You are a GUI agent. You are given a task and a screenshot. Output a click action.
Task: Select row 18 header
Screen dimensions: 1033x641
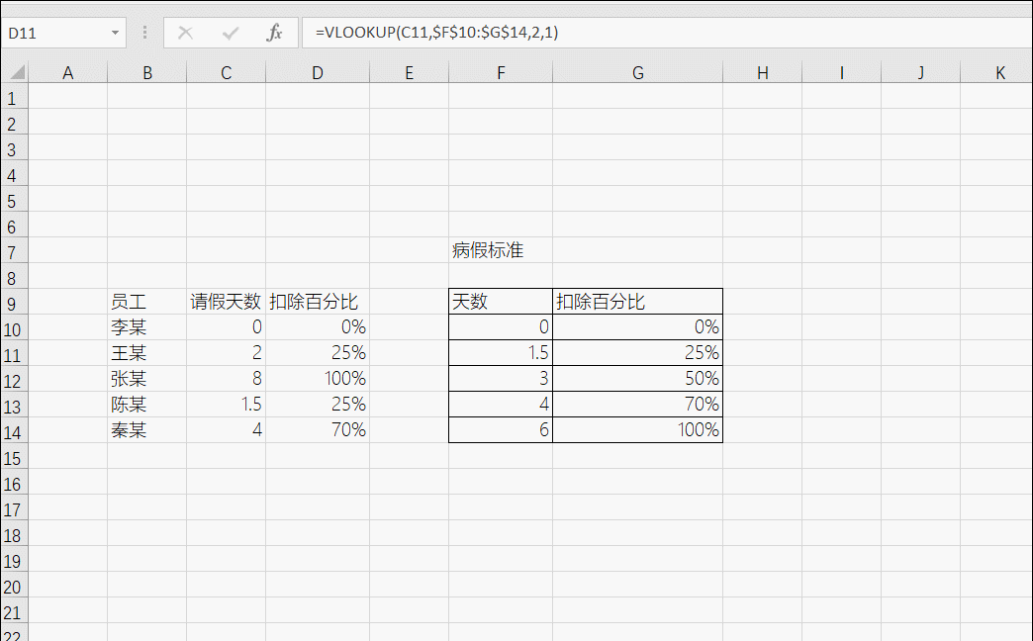15,535
